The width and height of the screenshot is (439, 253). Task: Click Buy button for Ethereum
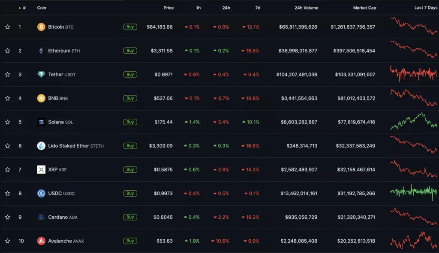[130, 50]
